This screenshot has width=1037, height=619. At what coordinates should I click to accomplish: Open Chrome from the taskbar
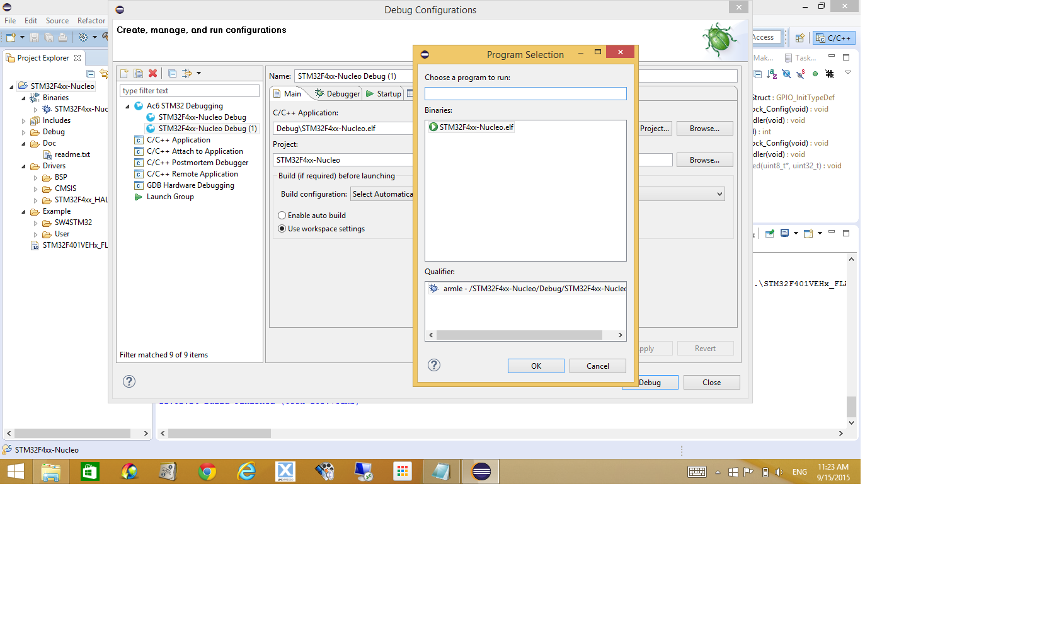[x=207, y=471]
